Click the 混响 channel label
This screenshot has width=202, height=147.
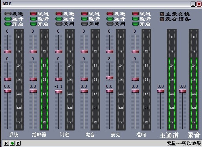tap(141, 135)
